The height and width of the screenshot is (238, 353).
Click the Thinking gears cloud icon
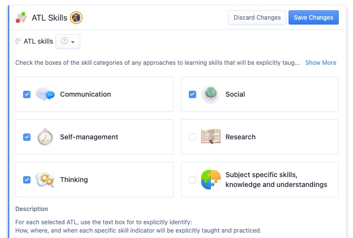point(45,179)
